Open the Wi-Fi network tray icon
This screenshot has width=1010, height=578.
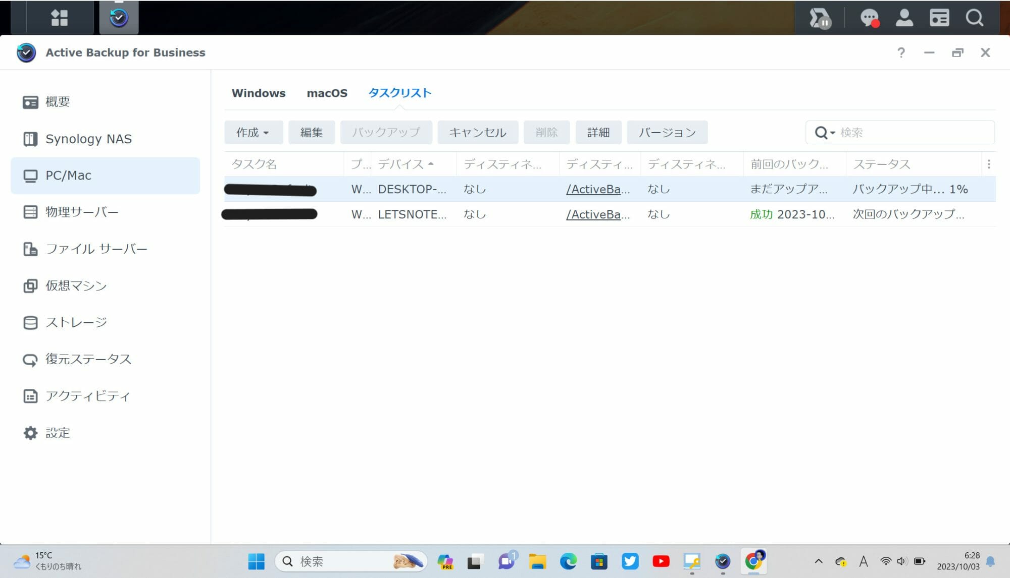pos(885,561)
